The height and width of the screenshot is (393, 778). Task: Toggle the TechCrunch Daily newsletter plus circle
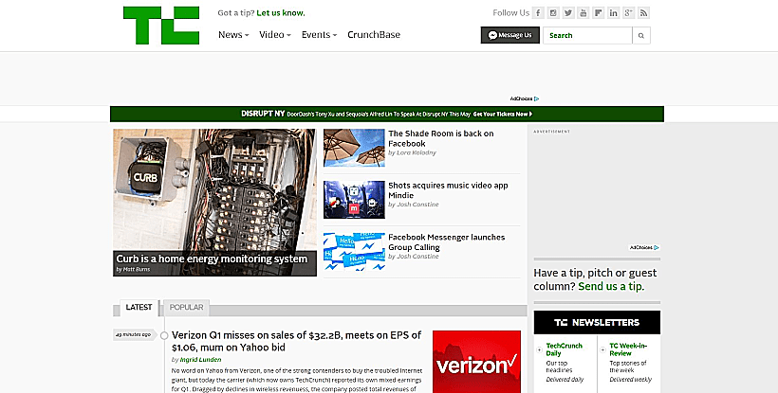coord(539,350)
